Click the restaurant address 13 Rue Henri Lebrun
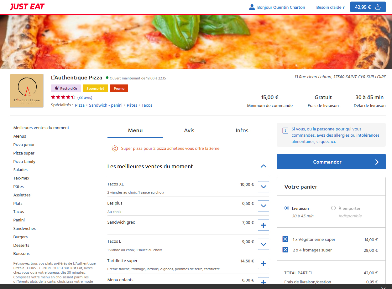This screenshot has width=392, height=289. point(340,77)
